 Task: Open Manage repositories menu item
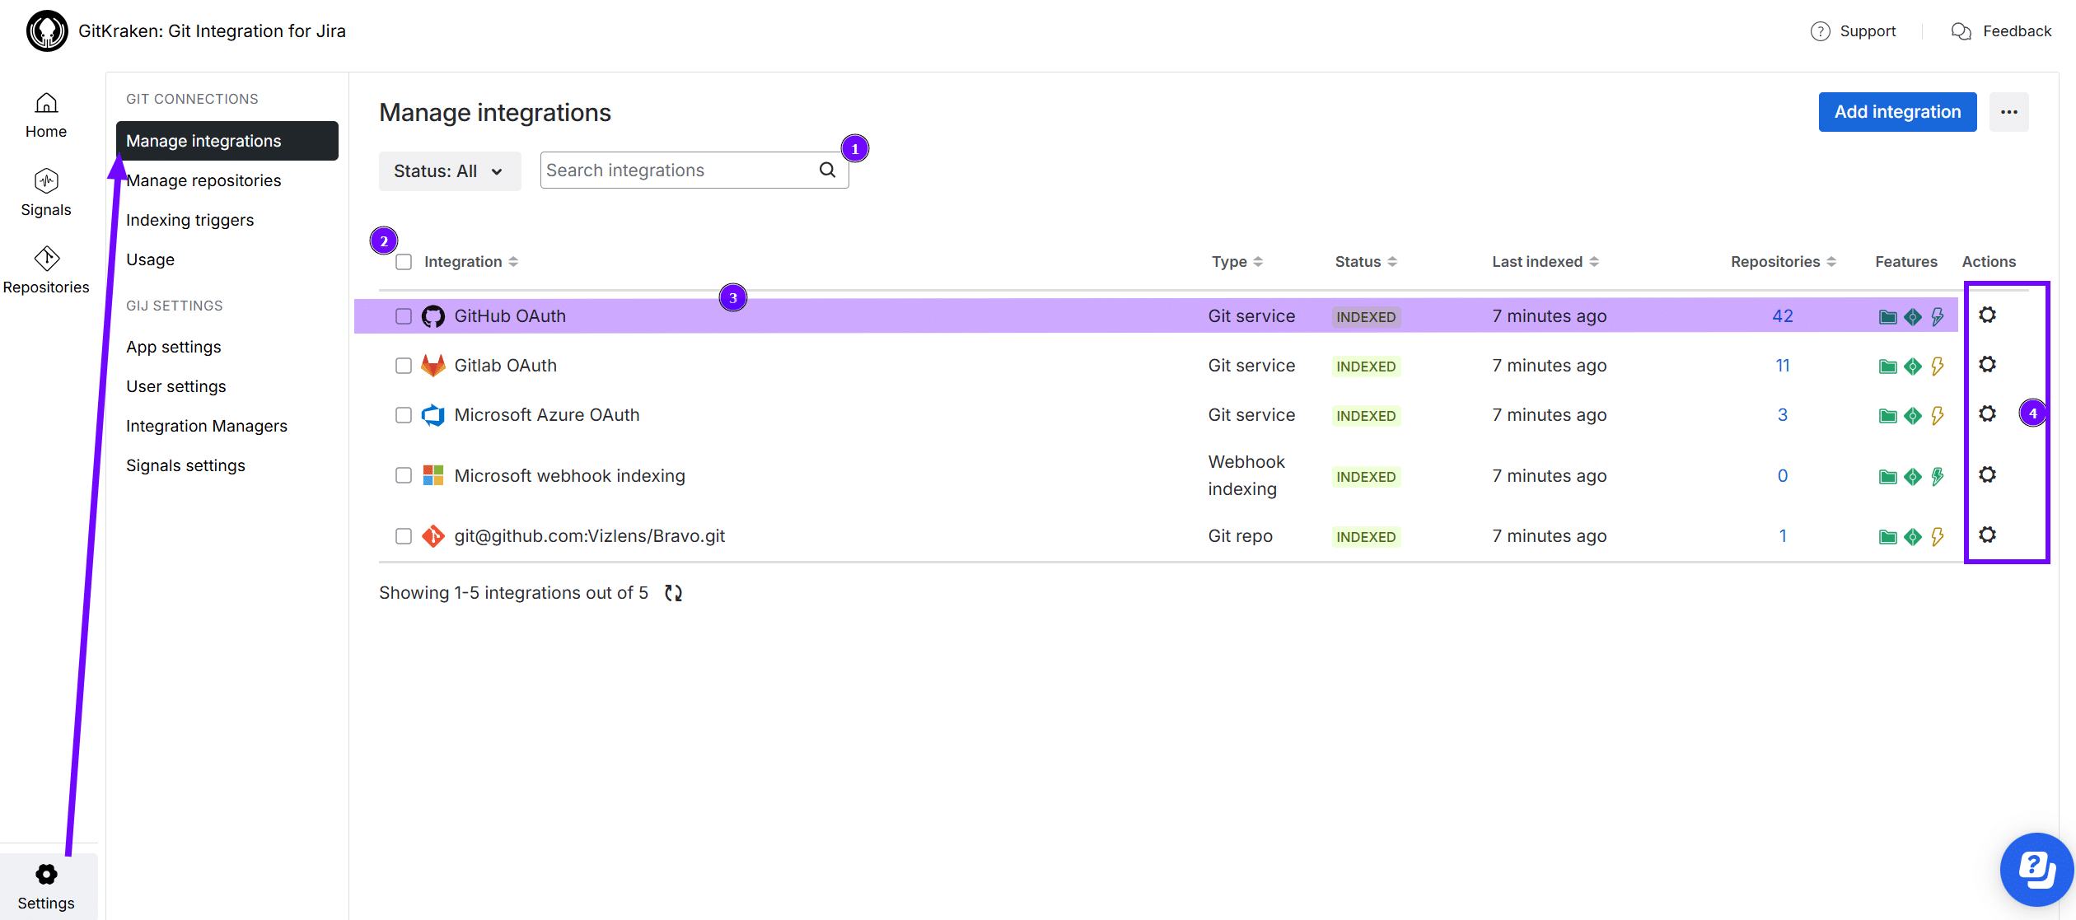tap(203, 180)
